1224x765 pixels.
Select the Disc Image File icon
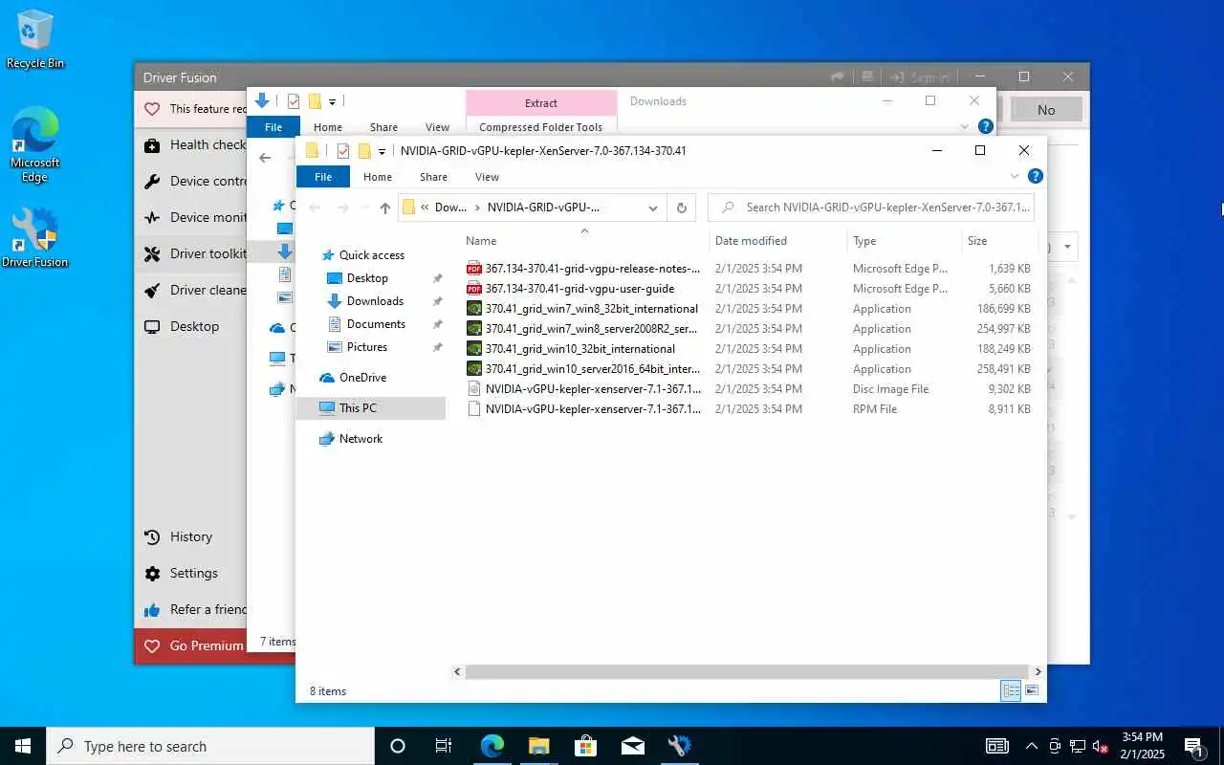tap(473, 389)
